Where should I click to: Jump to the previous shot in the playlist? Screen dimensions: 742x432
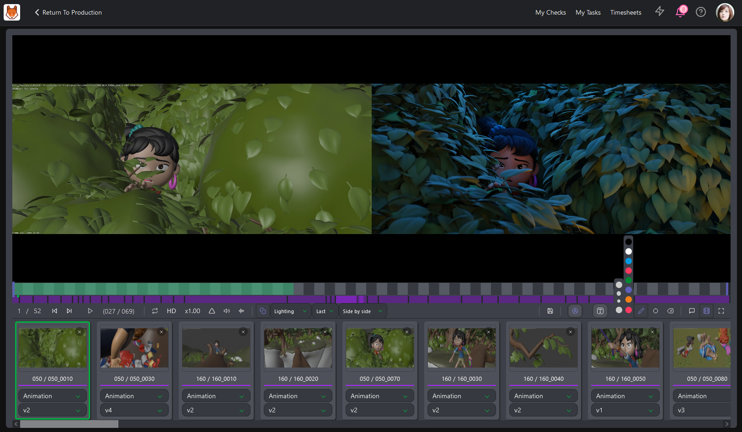[x=54, y=311]
